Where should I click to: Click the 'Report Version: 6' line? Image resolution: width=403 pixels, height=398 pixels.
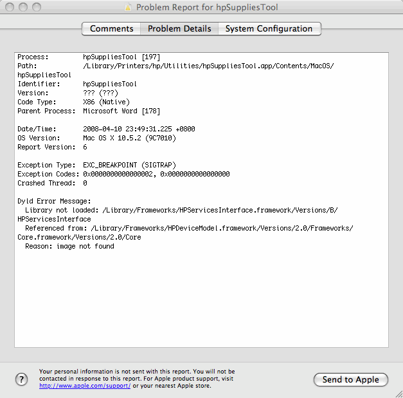(52, 147)
